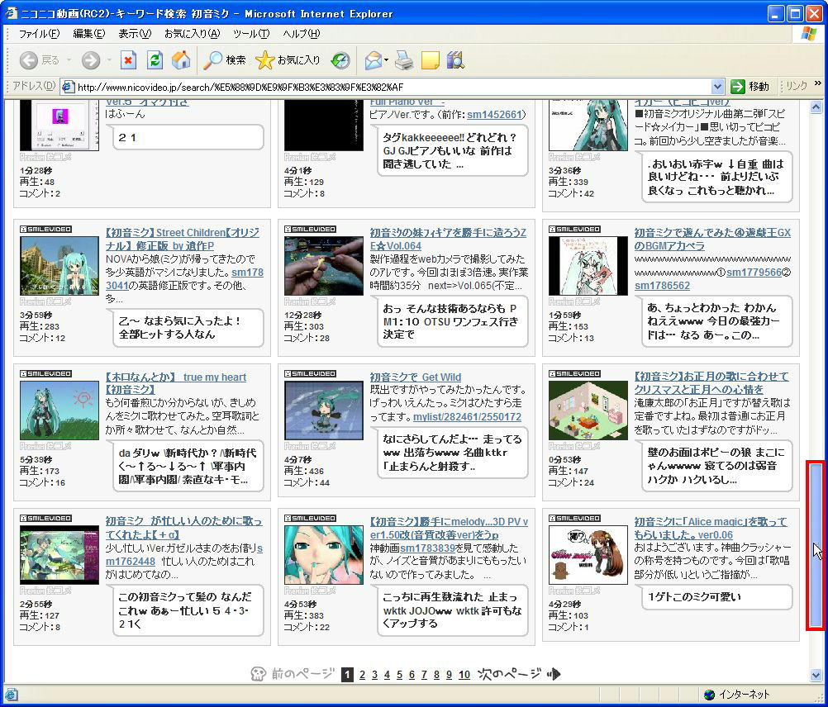This screenshot has width=828, height=707.
Task: Open the true my heart video thumbnail
Action: (59, 410)
